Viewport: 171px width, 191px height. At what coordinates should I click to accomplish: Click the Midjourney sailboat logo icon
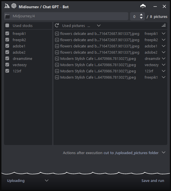(7, 6)
